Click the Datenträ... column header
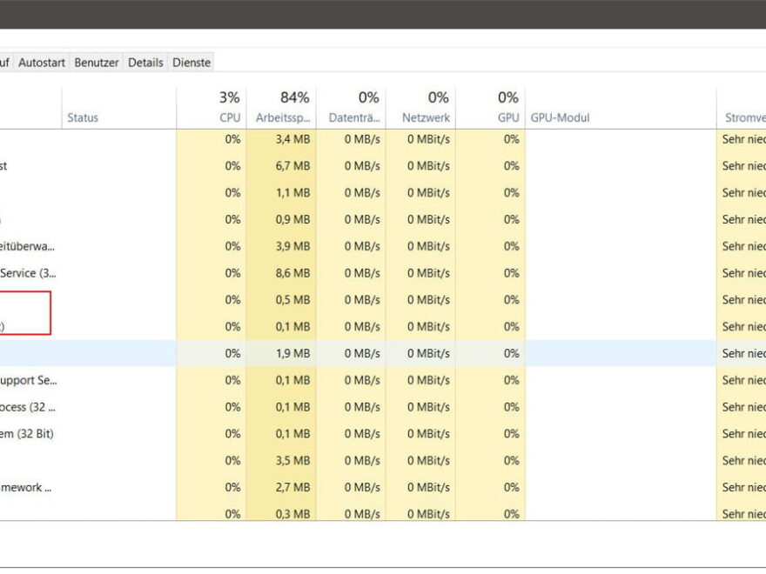 click(x=351, y=109)
